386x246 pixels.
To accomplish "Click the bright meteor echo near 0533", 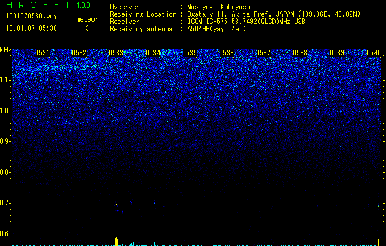I will click(x=117, y=205).
